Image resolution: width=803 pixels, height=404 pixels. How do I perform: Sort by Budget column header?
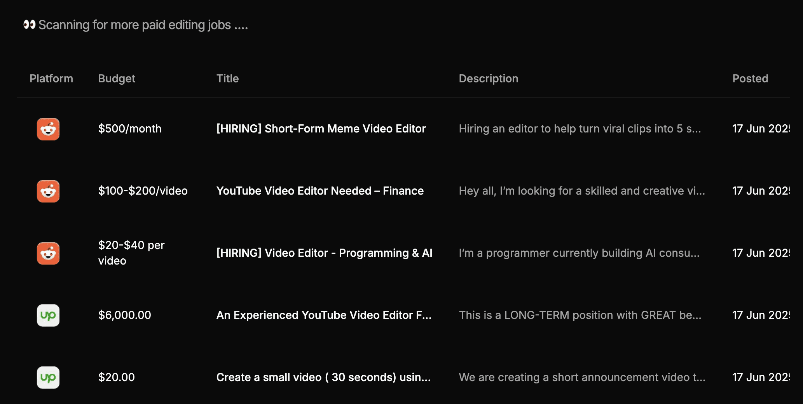point(117,78)
